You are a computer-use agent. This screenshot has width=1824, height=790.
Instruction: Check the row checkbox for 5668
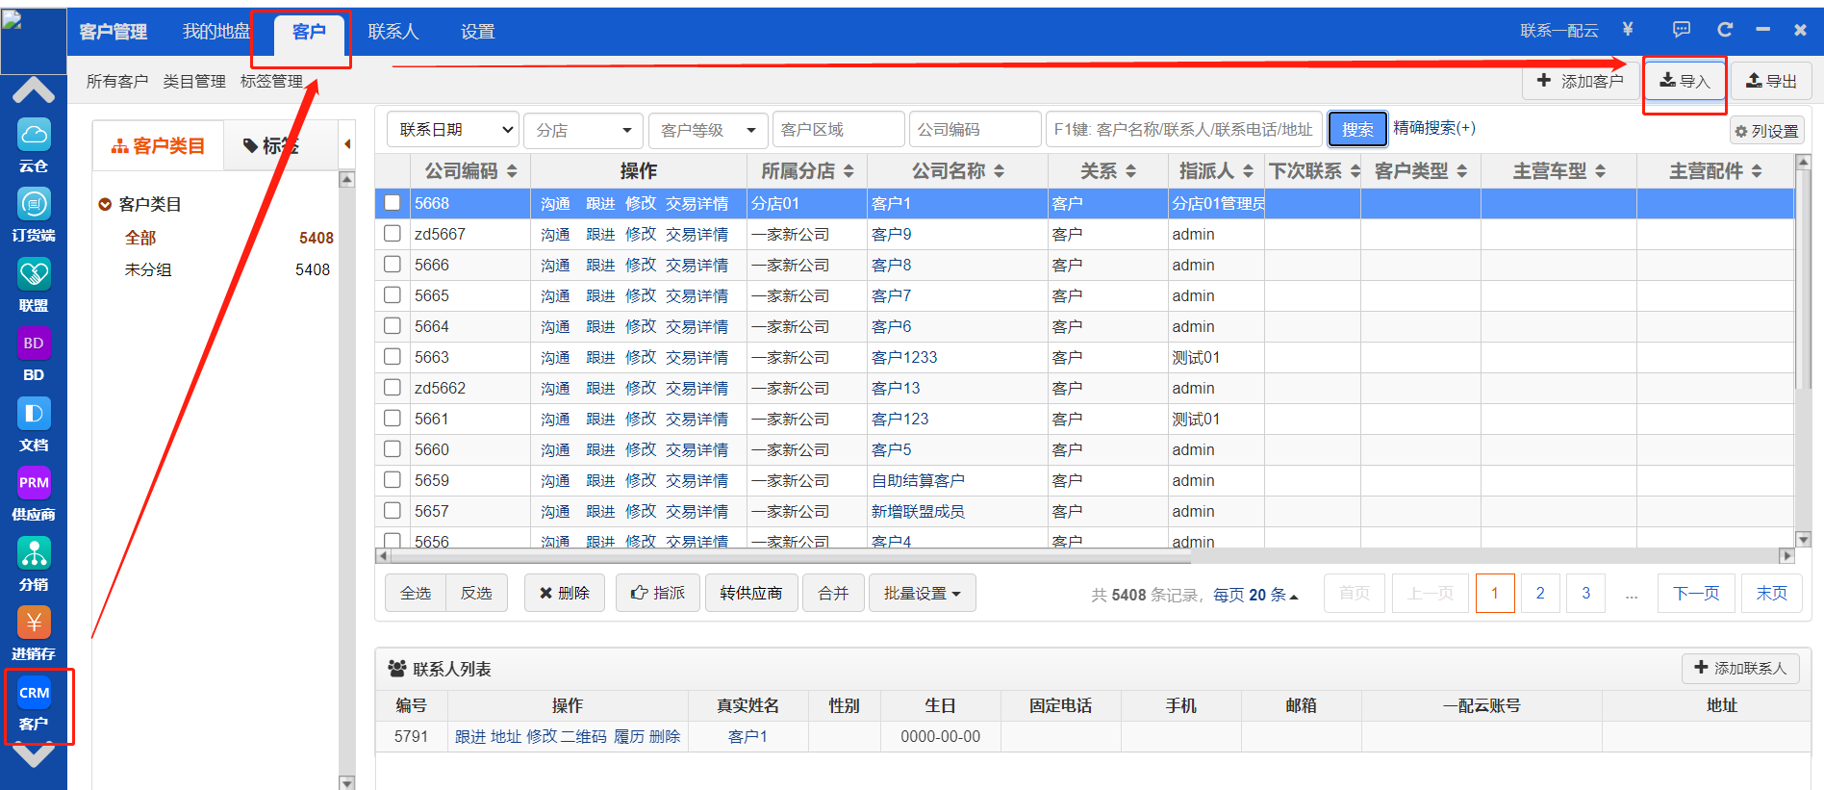393,203
